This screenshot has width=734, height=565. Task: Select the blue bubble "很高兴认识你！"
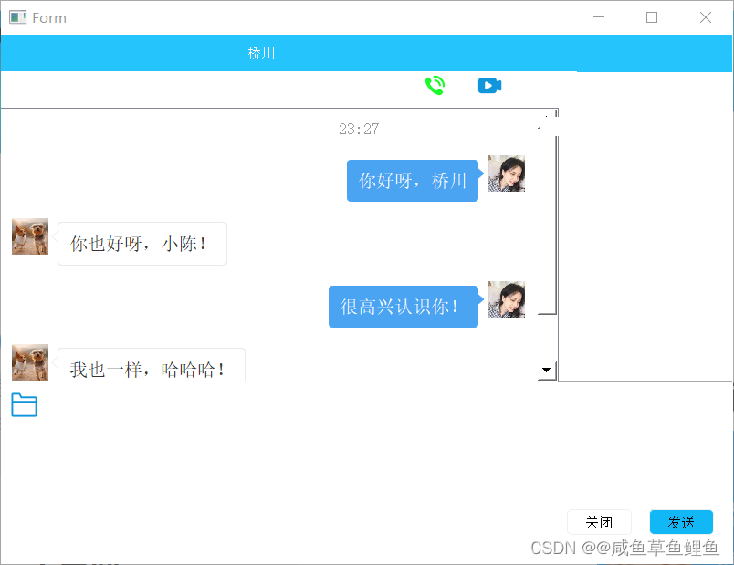pyautogui.click(x=404, y=307)
